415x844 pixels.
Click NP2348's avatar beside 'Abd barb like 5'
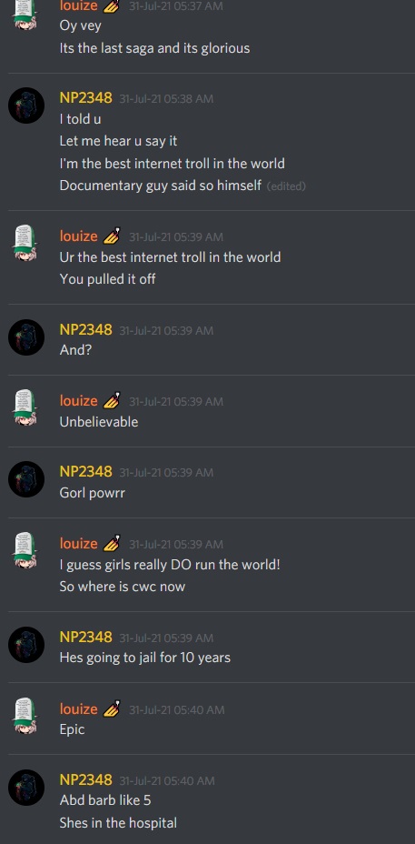[26, 788]
